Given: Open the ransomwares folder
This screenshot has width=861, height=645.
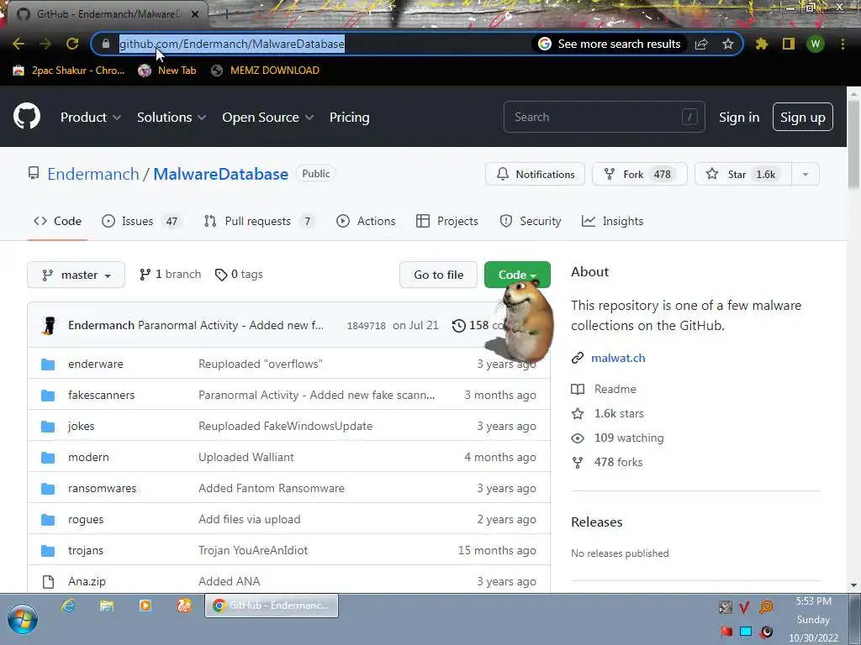Looking at the screenshot, I should pos(102,488).
